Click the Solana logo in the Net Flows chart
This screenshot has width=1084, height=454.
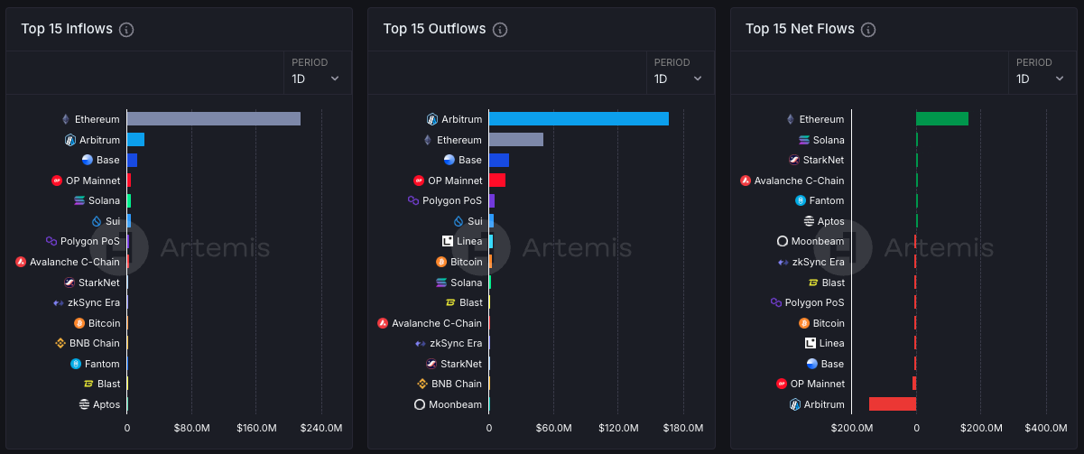click(804, 140)
